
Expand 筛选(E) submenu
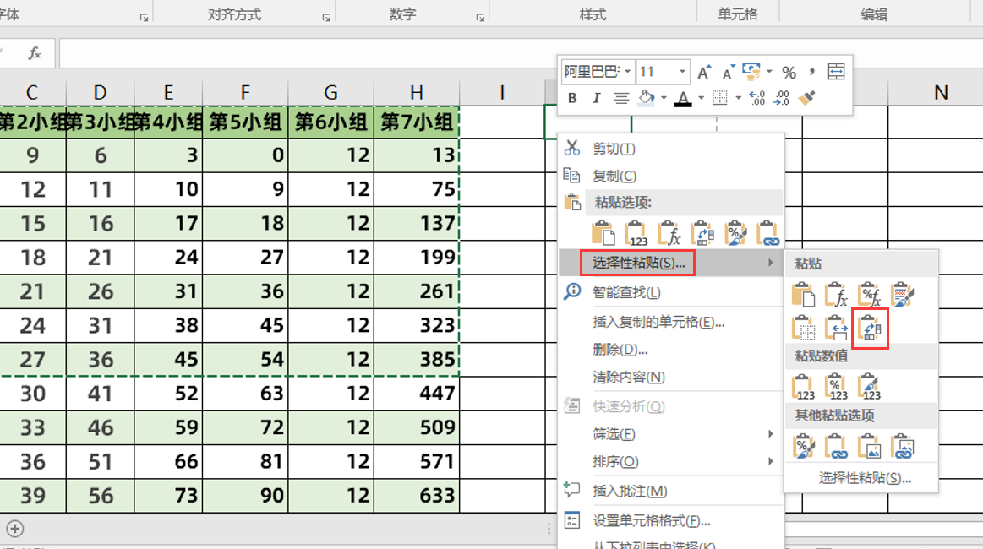click(x=771, y=433)
